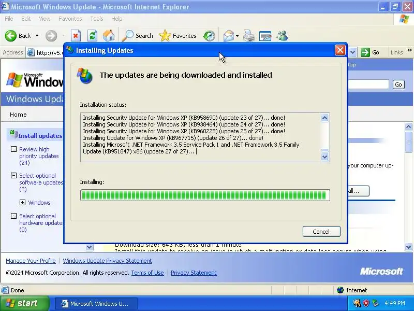Click Select optional hardware updates link

(41, 223)
